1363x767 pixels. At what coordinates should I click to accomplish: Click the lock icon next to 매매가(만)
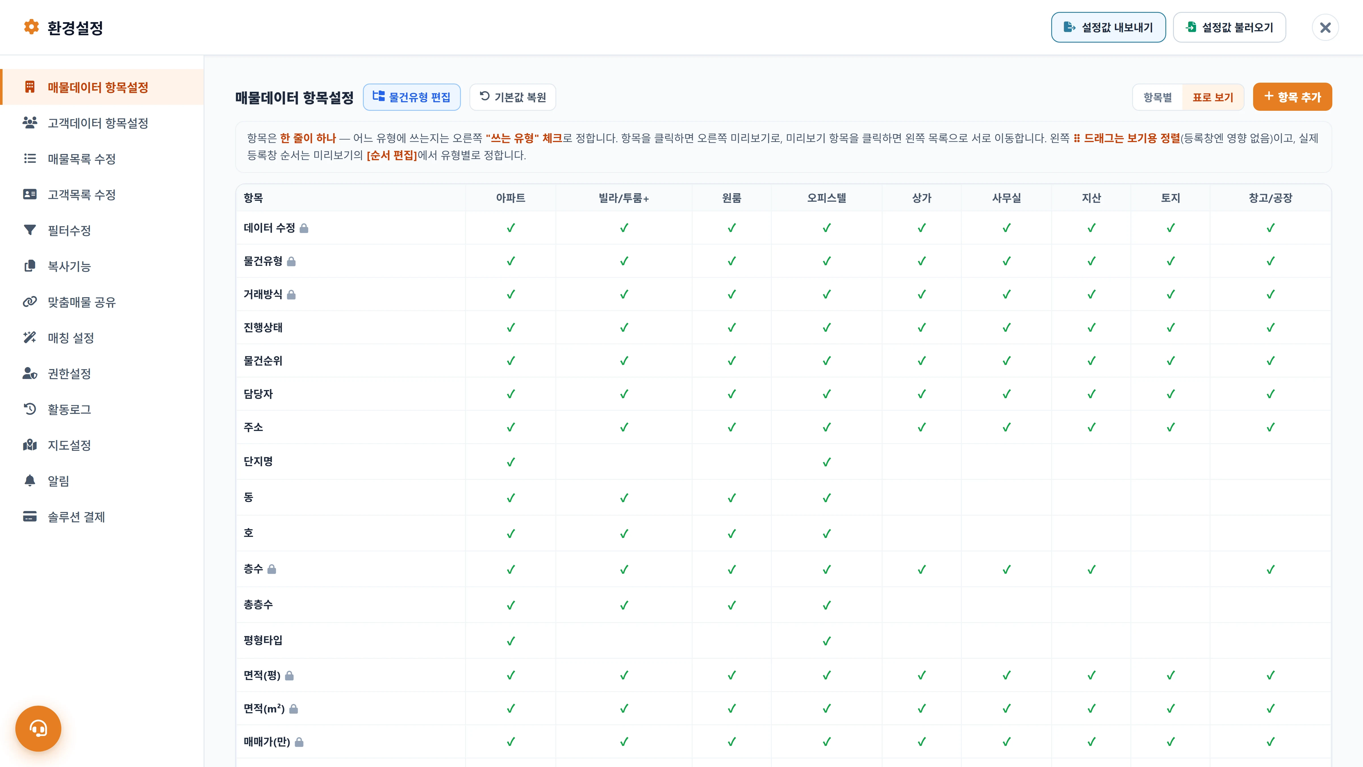click(x=299, y=742)
